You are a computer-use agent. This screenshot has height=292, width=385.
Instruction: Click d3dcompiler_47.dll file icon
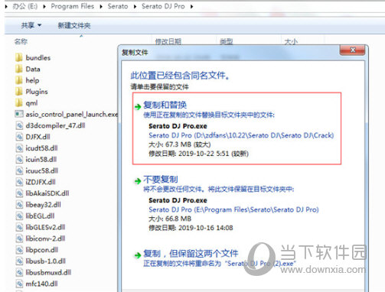point(19,125)
